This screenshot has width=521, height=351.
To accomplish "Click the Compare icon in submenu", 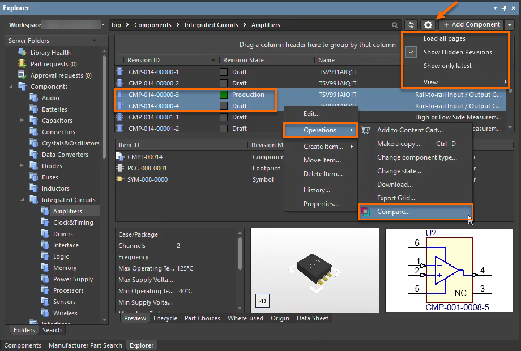I will 365,212.
